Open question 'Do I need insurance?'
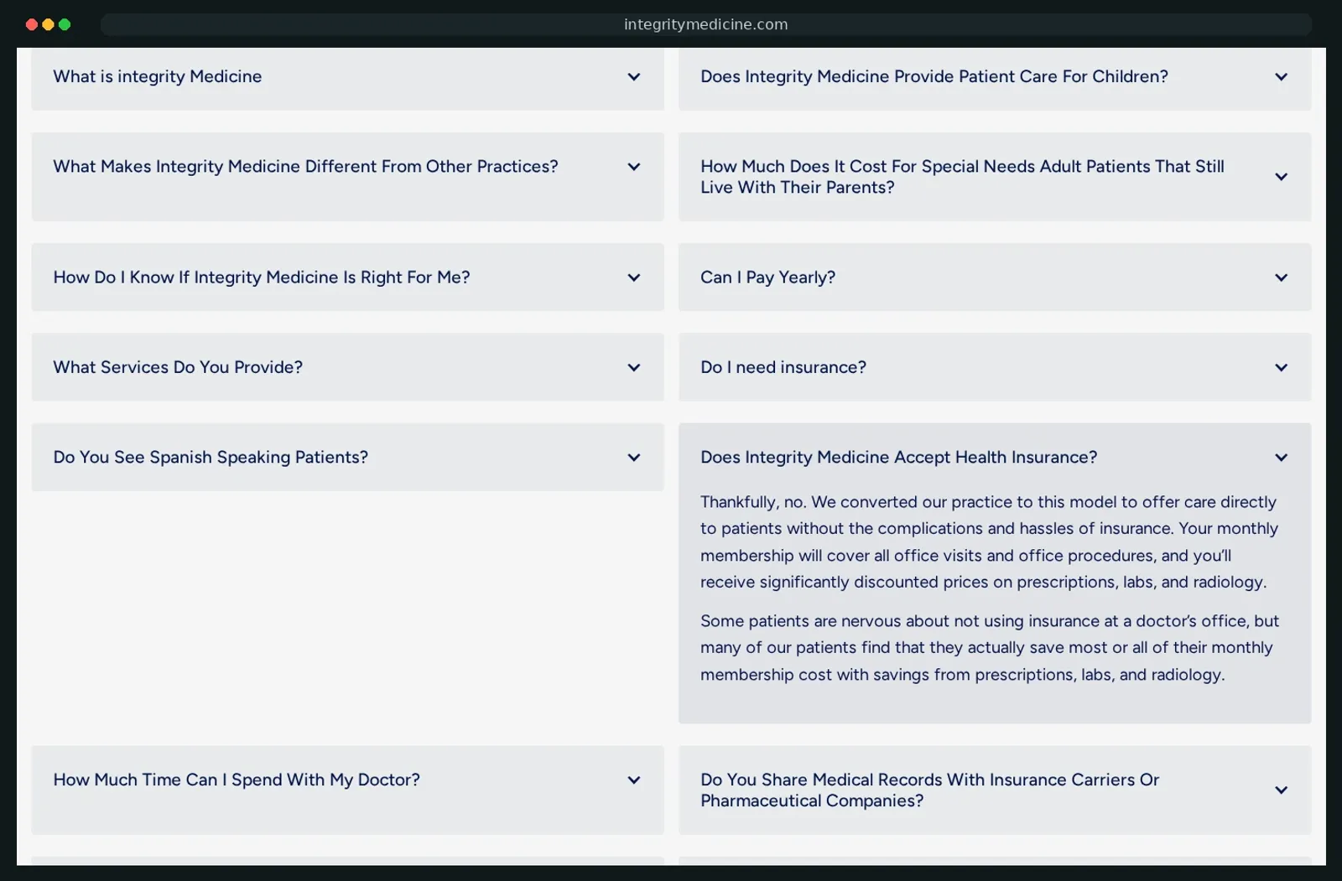Viewport: 1342px width, 881px height. pos(783,367)
